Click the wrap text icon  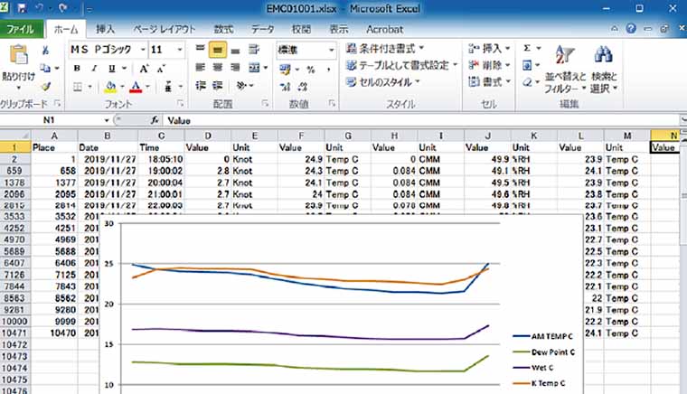pyautogui.click(x=254, y=50)
